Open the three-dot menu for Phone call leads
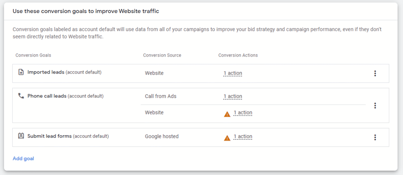The image size is (403, 175). 375,105
